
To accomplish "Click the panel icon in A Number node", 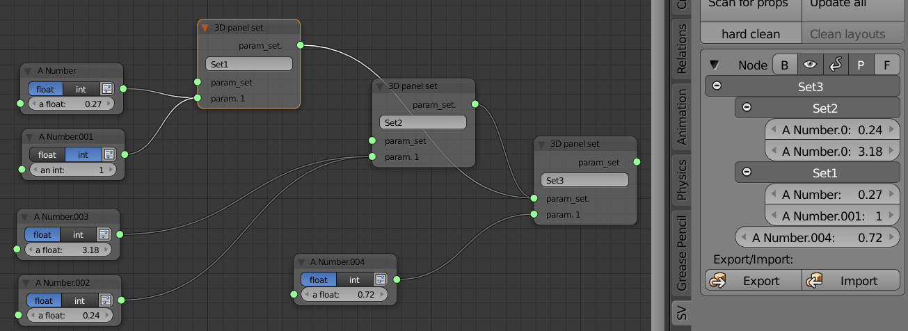I will [x=107, y=89].
